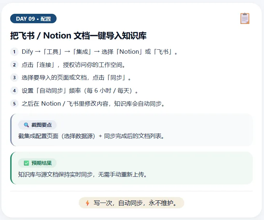The height and width of the screenshot is (220, 264).
Task: Click step 2 text 点击「连接」，授权访问你的工作空间
Action: coord(73,65)
